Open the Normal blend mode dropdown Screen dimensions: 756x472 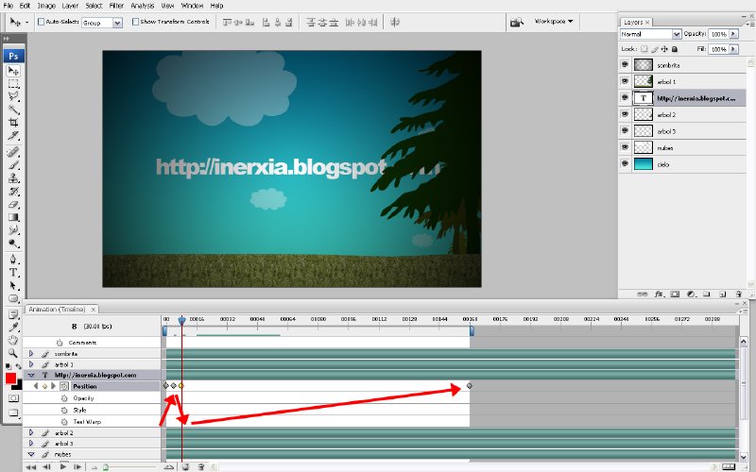677,34
